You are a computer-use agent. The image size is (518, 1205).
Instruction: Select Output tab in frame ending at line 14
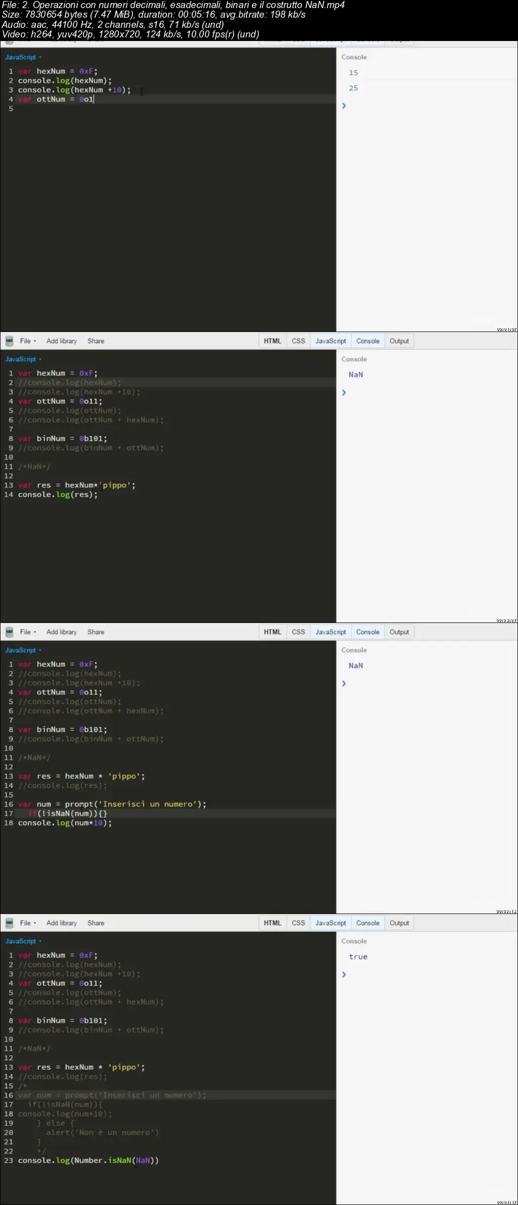[x=399, y=341]
